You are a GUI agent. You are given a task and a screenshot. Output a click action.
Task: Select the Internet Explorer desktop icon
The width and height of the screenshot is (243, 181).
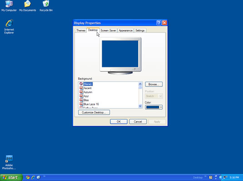[9, 27]
